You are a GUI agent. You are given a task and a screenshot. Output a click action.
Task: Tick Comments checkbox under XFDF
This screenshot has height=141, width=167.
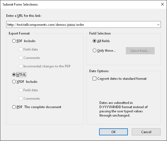pos(21,98)
